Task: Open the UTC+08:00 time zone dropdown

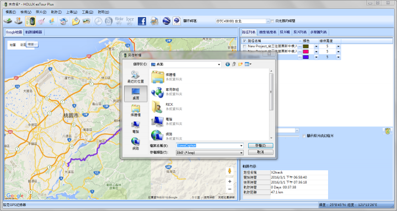Action: coord(268,21)
